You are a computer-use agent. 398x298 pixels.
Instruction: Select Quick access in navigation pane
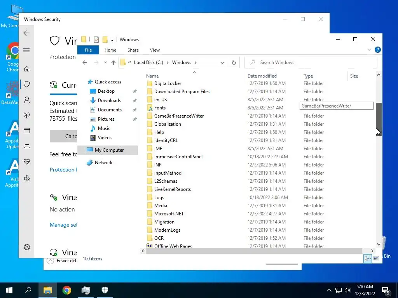point(108,82)
